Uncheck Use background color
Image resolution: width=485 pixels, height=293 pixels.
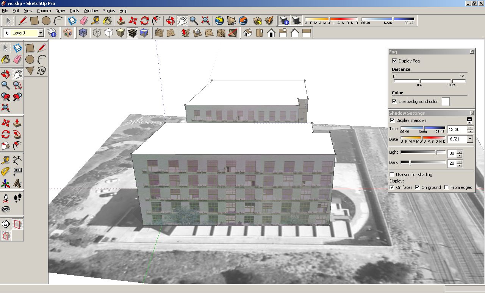click(394, 101)
